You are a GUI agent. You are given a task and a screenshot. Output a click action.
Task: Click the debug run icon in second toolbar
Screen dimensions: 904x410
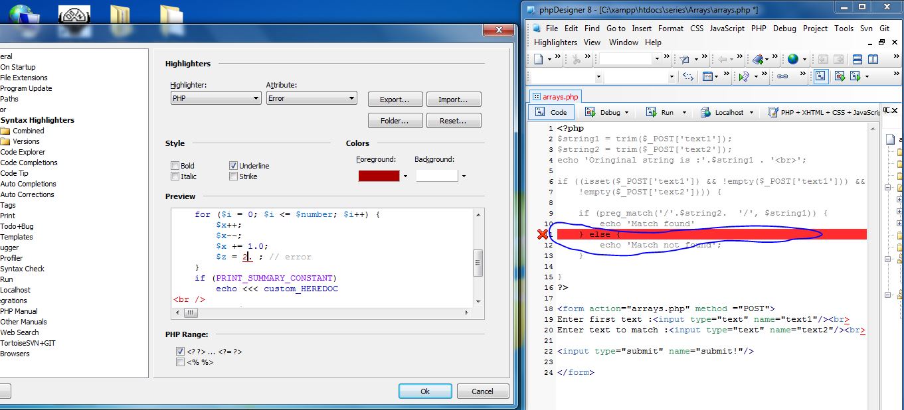pos(839,76)
